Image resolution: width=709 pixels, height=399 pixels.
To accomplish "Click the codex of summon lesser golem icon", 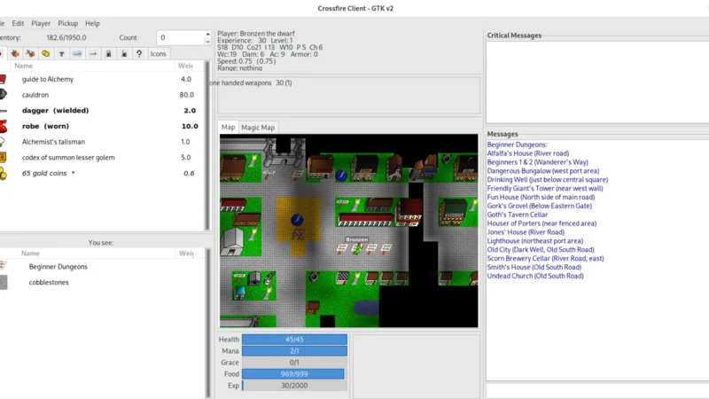I will click(x=3, y=158).
